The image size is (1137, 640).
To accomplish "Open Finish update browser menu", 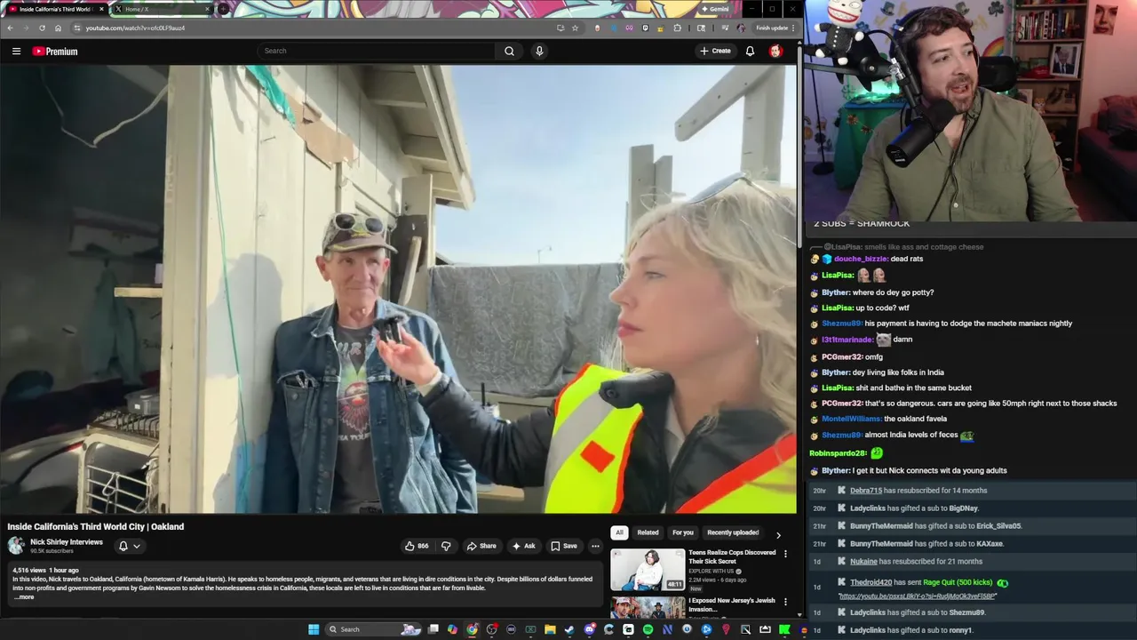I will [775, 28].
